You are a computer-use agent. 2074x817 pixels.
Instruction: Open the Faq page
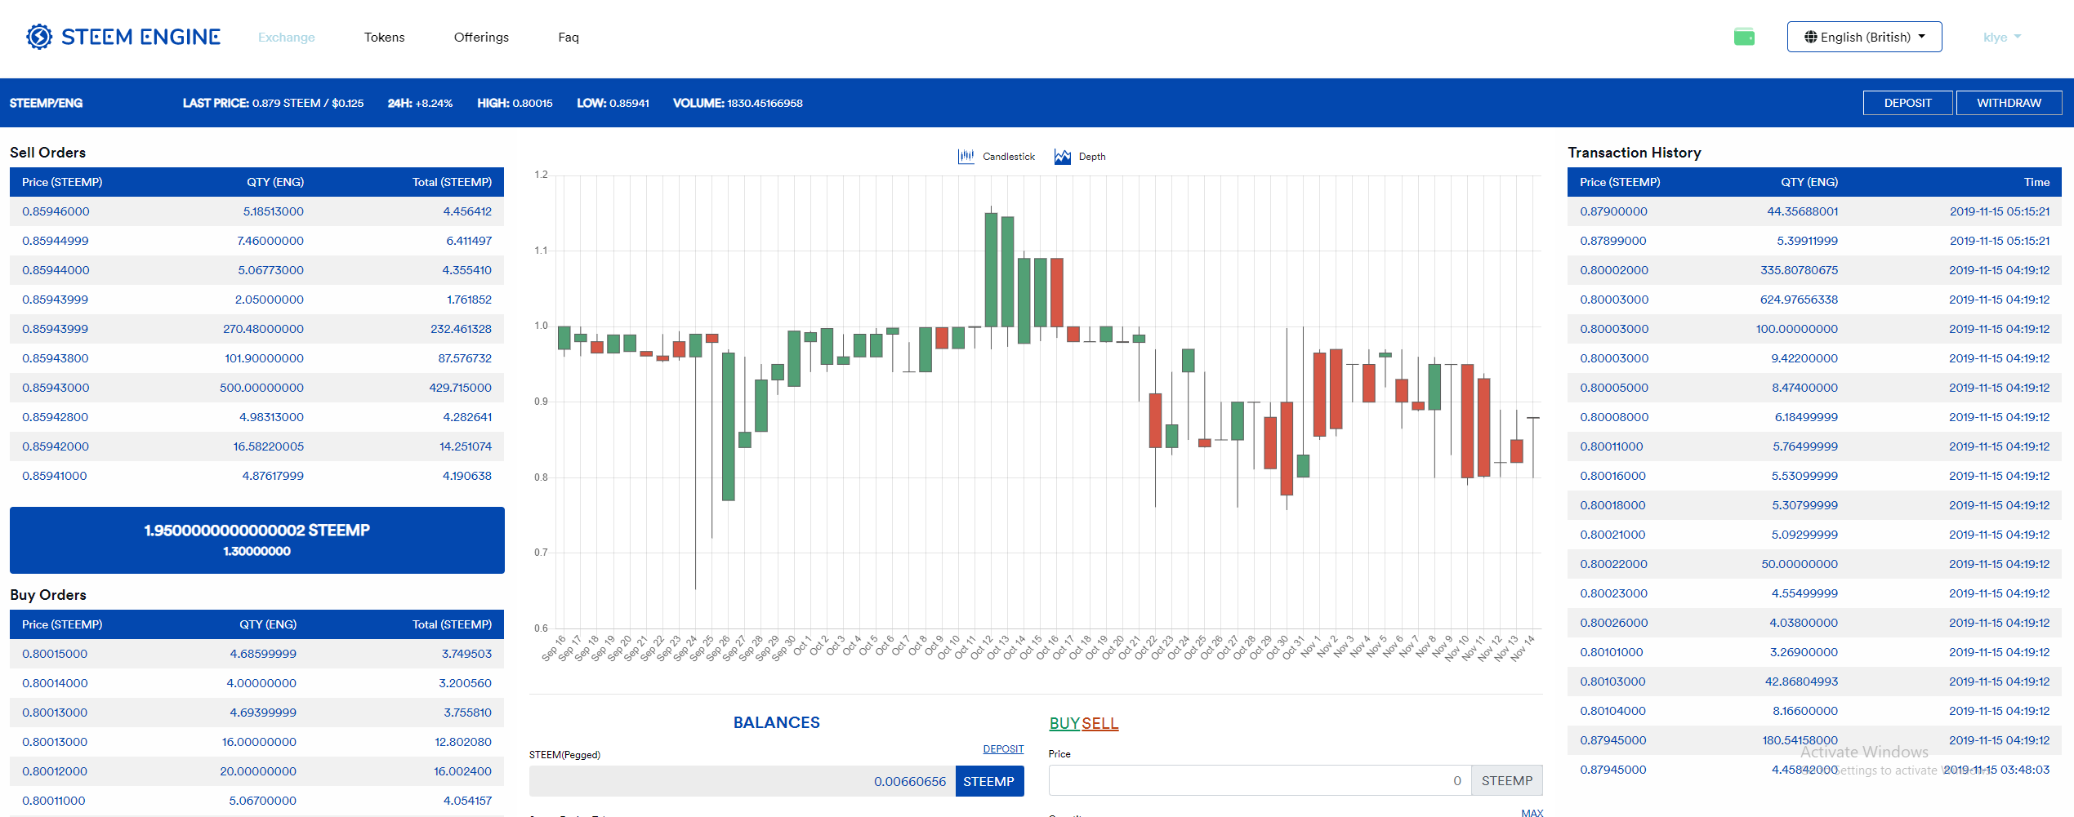[569, 38]
